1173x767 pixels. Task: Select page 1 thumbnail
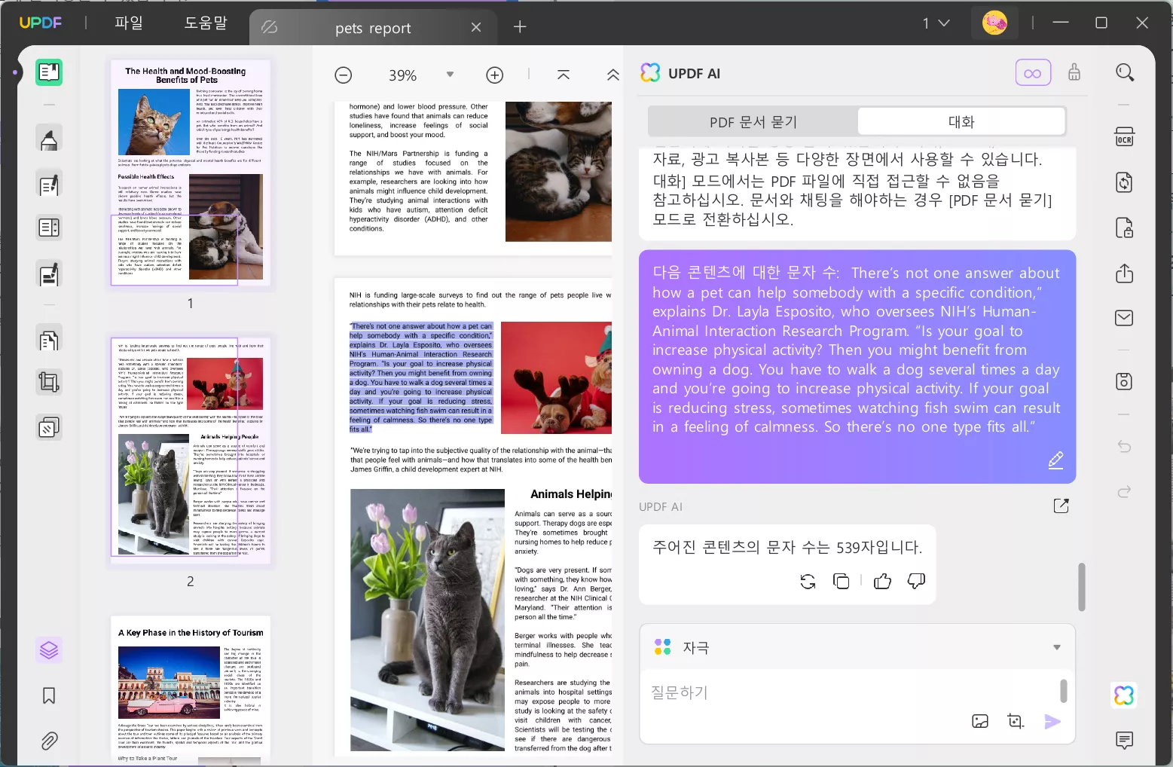coord(191,173)
